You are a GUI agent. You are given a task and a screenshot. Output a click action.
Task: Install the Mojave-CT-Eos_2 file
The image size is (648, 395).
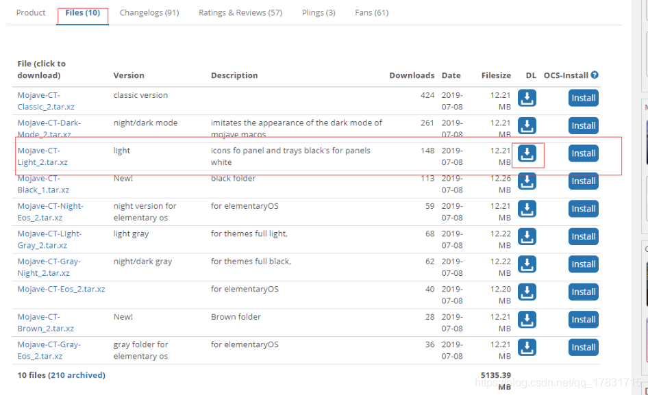point(583,292)
